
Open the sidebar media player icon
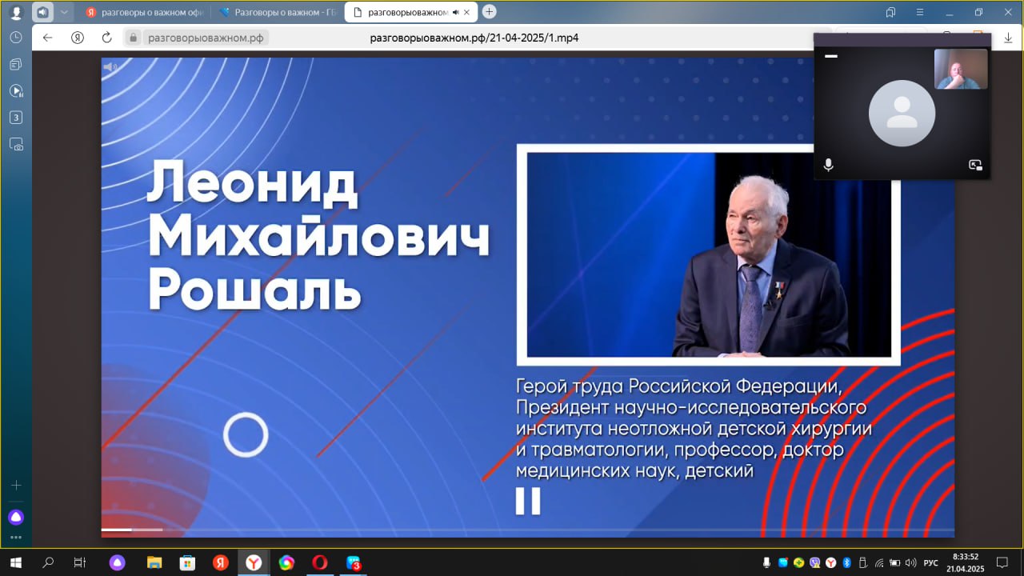(x=16, y=90)
